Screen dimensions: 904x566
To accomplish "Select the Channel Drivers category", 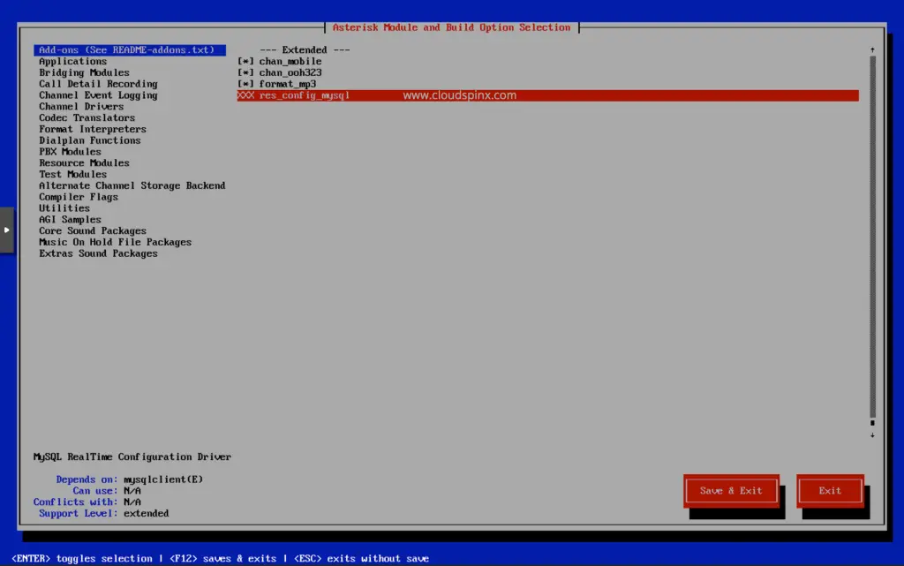I will click(79, 106).
